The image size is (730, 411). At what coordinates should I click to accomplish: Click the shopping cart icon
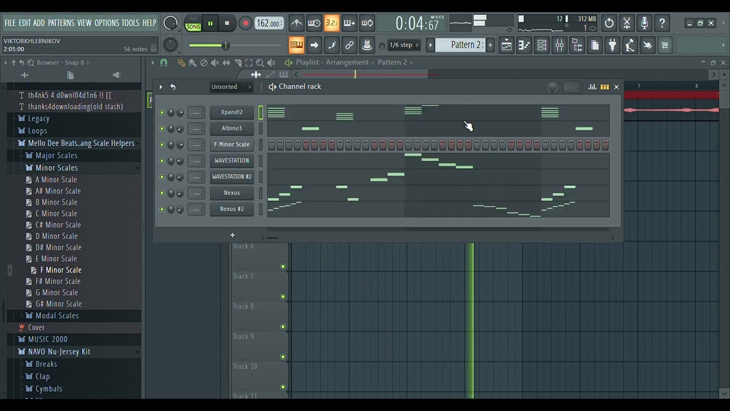tap(665, 45)
